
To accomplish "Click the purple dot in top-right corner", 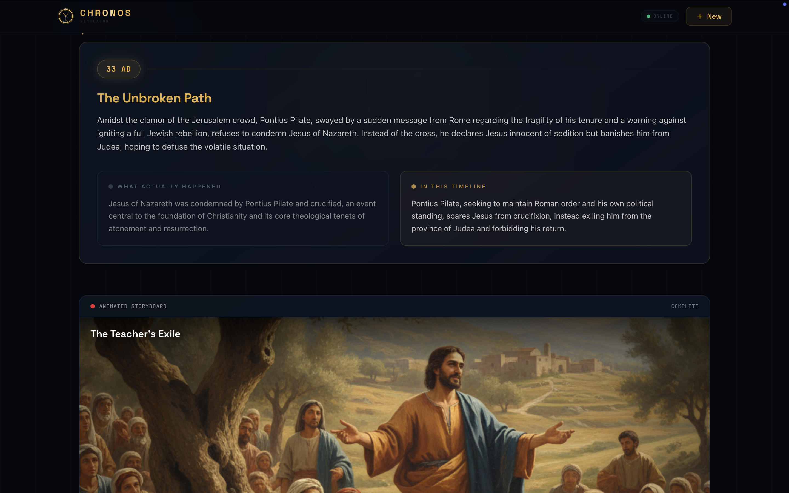I will [x=784, y=4].
